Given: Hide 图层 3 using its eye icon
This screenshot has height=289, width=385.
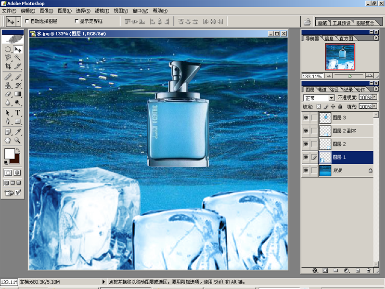Looking at the screenshot, I should pos(306,118).
